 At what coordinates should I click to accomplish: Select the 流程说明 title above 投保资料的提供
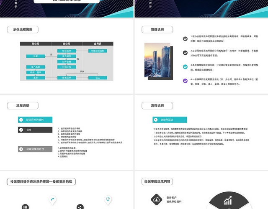pos(23,106)
